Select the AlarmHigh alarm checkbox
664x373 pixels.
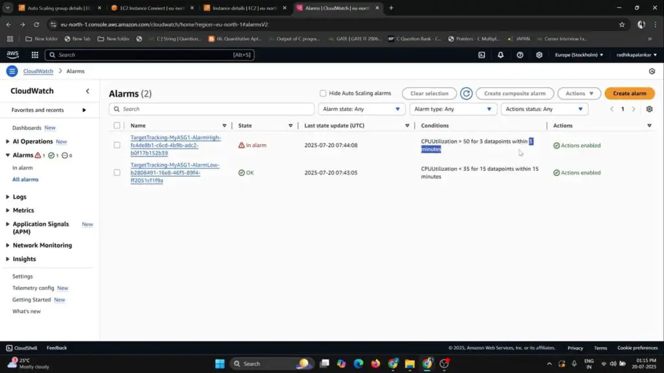coord(117,145)
